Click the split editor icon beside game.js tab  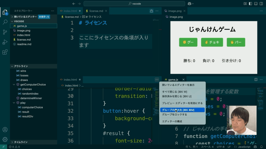coord(256,80)
